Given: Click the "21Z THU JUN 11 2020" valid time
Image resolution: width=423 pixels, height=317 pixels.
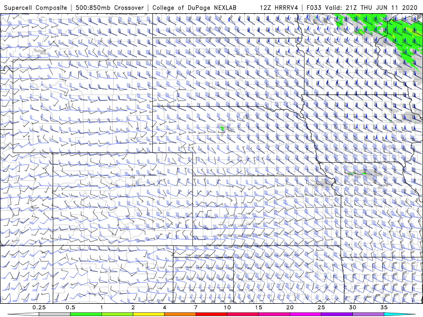Looking at the screenshot, I should click(x=381, y=7).
